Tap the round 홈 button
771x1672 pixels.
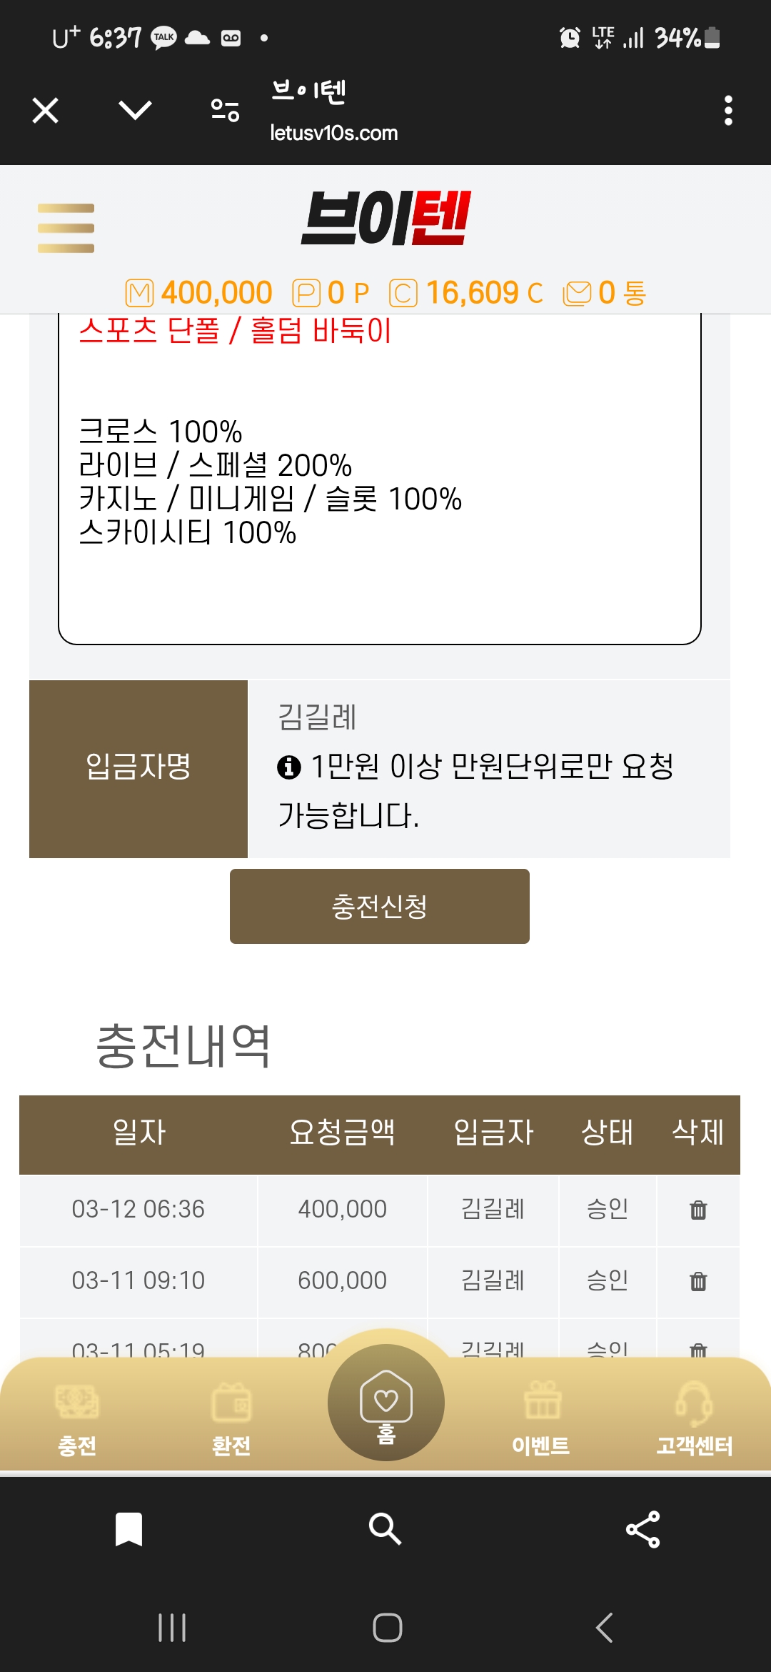pyautogui.click(x=385, y=1402)
